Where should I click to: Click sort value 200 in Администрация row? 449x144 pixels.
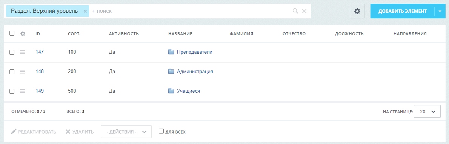[72, 71]
